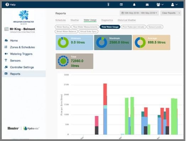The width and height of the screenshot is (186, 141).
Task: Click the donut icon on Maximum card
Action: pos(102,42)
